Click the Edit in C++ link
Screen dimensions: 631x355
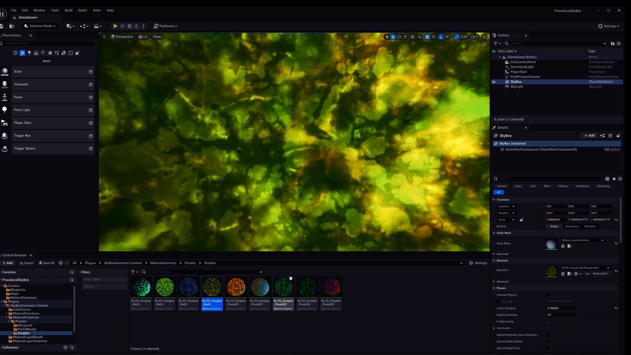612,149
